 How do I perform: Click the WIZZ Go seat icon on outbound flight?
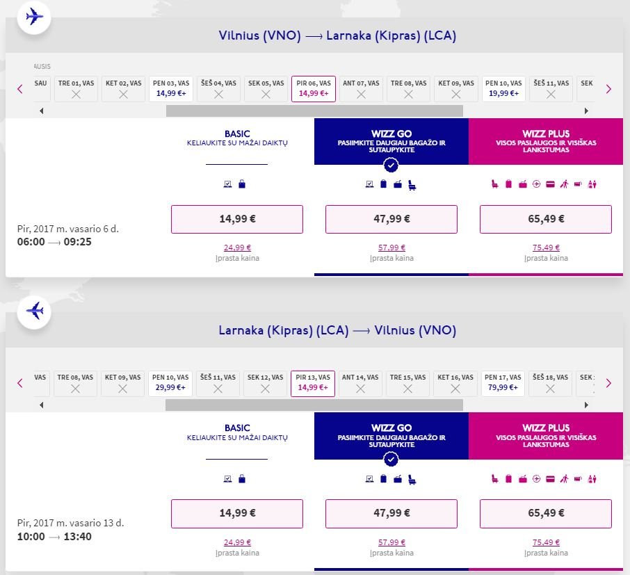[412, 185]
